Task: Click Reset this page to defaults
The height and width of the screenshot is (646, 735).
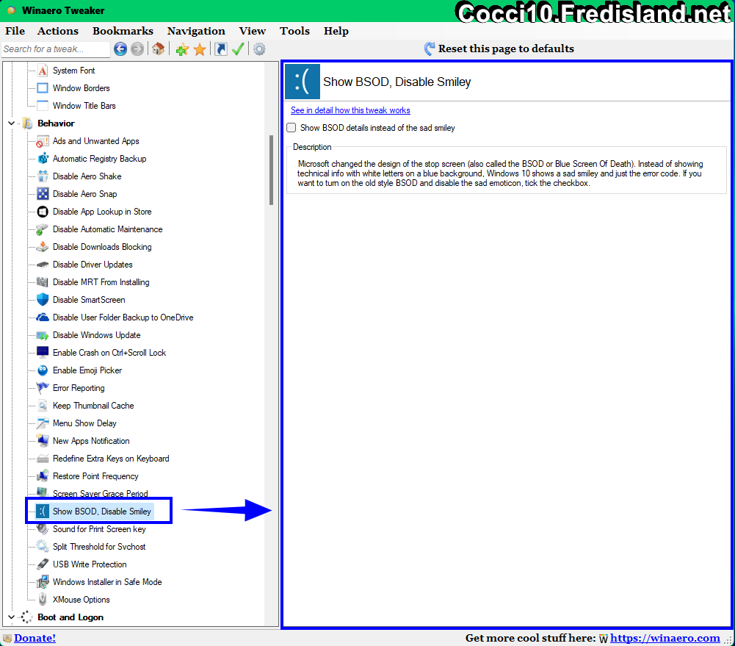Action: tap(499, 49)
